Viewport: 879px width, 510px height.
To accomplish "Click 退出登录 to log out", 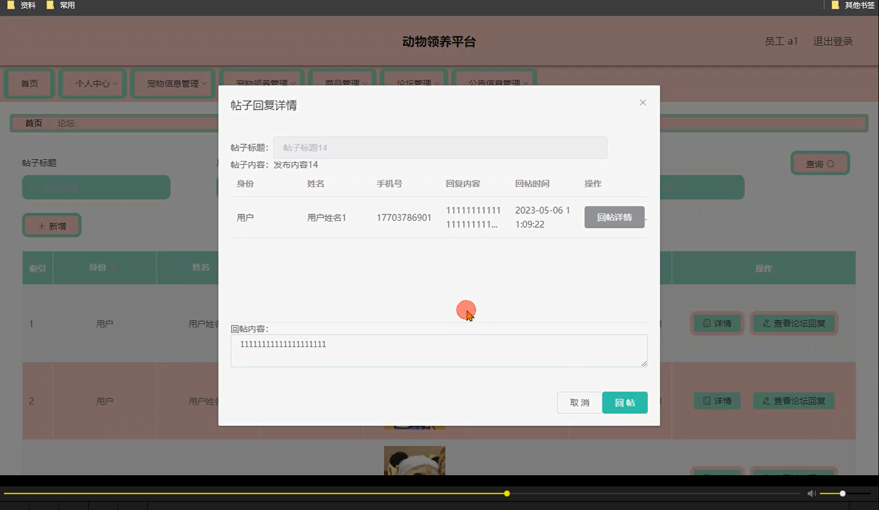I will [832, 41].
